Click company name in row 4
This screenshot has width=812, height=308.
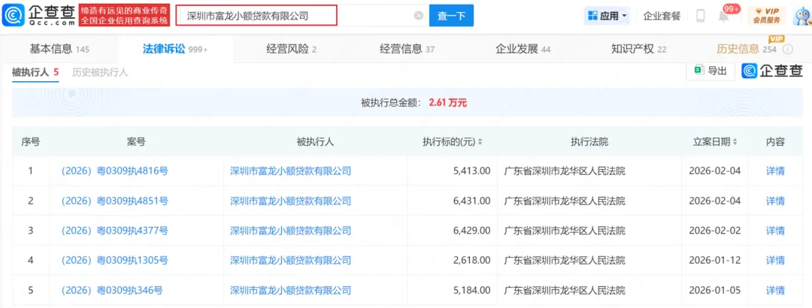(290, 260)
